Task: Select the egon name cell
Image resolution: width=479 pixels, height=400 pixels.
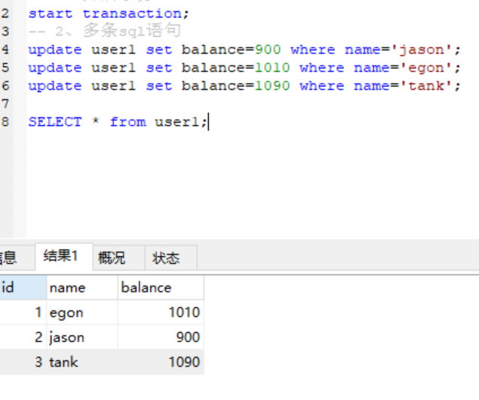Action: click(82, 313)
